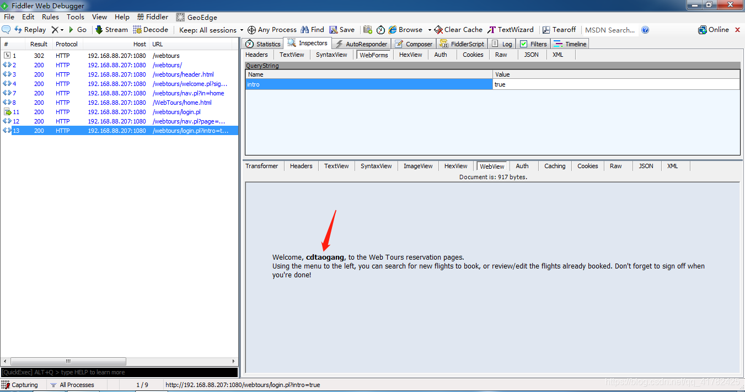Open response Caching tab
This screenshot has height=392, width=745.
555,166
